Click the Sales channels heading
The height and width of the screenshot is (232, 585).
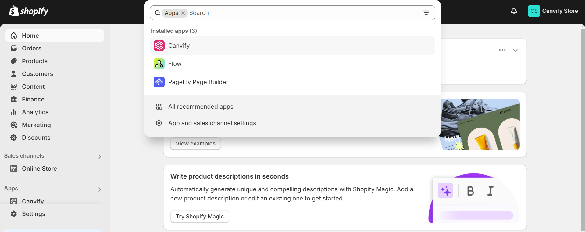click(x=24, y=156)
